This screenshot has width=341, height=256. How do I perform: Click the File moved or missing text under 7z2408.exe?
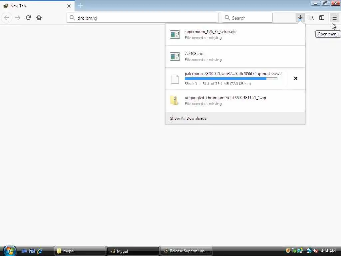tap(203, 60)
